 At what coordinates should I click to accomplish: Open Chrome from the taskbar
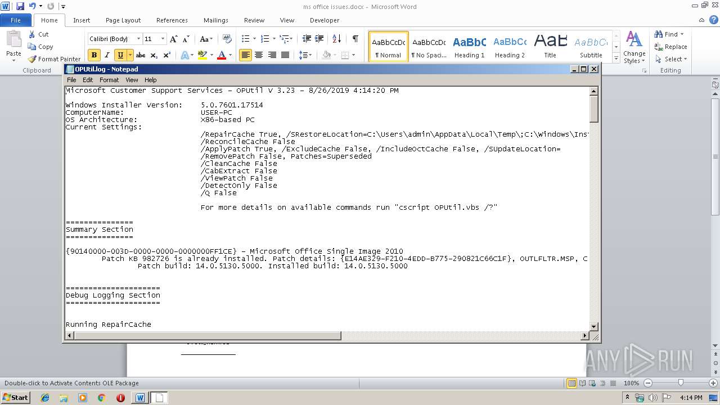[x=101, y=398]
